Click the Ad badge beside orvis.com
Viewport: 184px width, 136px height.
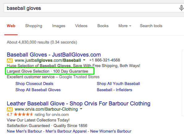tap(10, 109)
